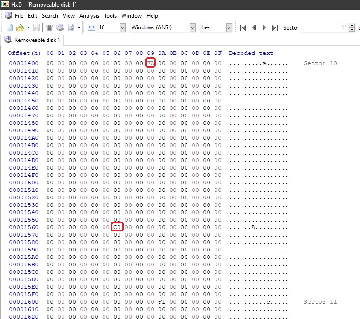Viewport: 360px width, 319px height.
Task: Open the Search menu
Action: pyautogui.click(x=50, y=16)
